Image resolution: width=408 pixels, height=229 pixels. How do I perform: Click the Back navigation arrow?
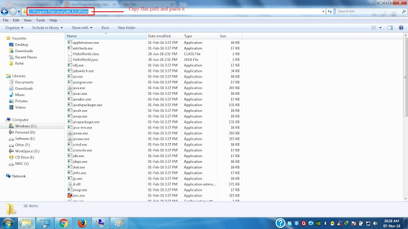pos(4,11)
